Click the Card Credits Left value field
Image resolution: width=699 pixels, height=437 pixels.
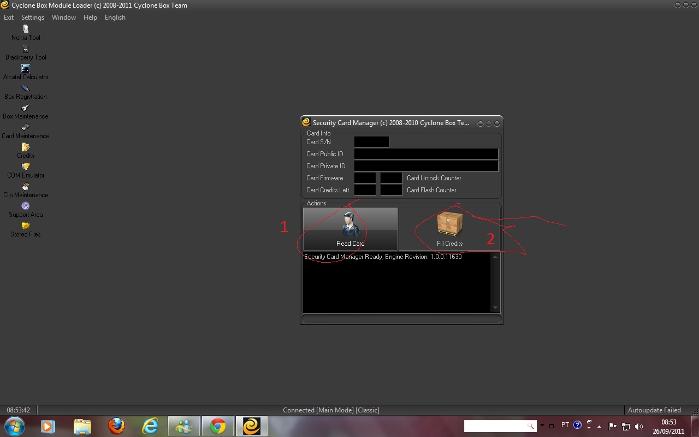pos(365,190)
